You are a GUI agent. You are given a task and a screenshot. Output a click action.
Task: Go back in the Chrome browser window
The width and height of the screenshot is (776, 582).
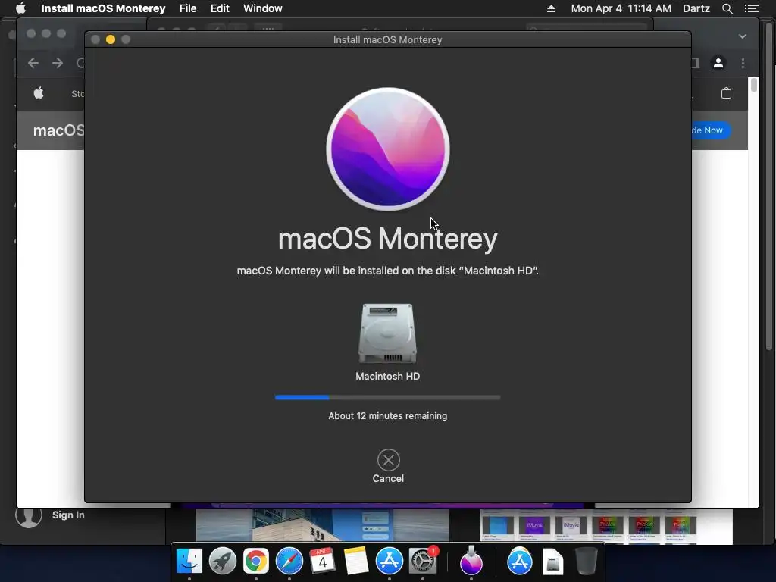[x=33, y=63]
